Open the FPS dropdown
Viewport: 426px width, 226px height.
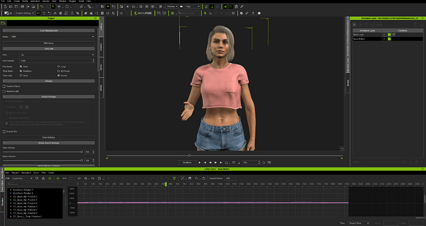point(57,55)
